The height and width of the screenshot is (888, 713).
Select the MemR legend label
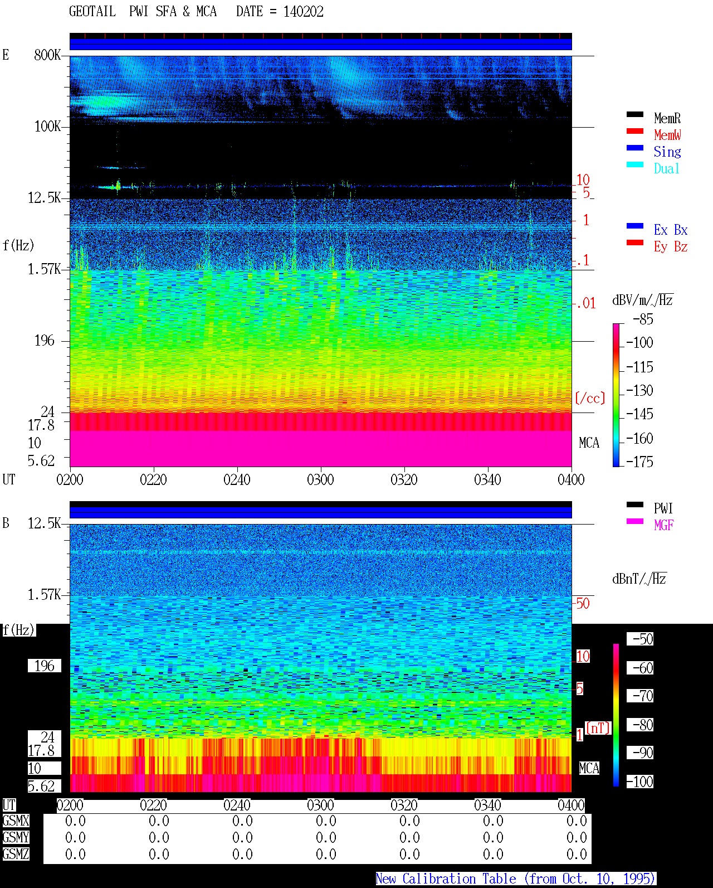[x=667, y=118]
